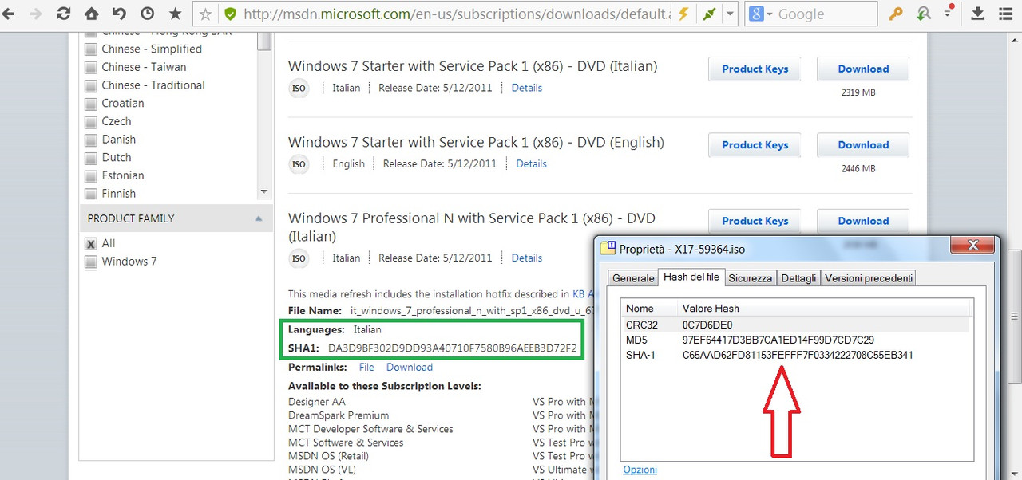Click Product Keys for Professional N Italian

pos(755,222)
